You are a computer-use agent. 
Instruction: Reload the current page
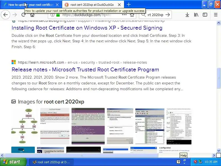pyautogui.click(x=23, y=15)
